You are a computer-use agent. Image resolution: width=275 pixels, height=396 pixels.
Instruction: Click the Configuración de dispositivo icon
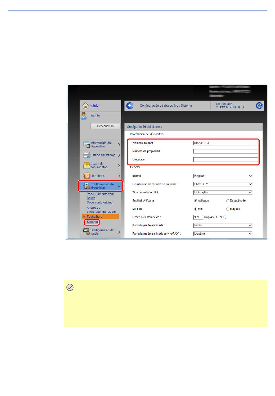87,186
